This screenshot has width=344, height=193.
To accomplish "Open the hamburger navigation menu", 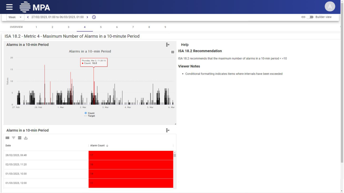I will [x=9, y=7].
